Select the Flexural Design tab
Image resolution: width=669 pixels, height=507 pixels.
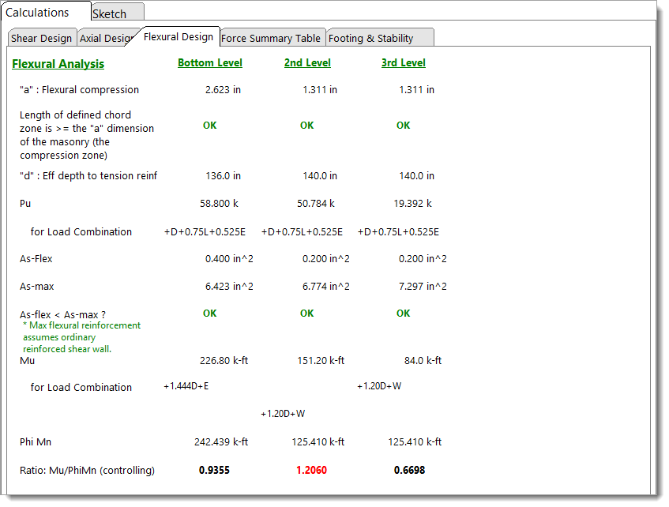pos(179,37)
